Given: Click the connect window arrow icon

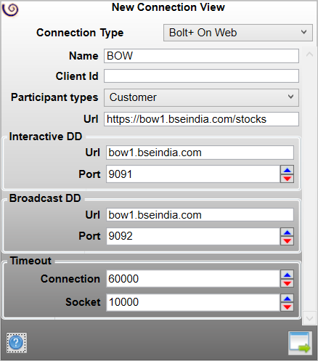Looking at the screenshot, I should (x=300, y=343).
